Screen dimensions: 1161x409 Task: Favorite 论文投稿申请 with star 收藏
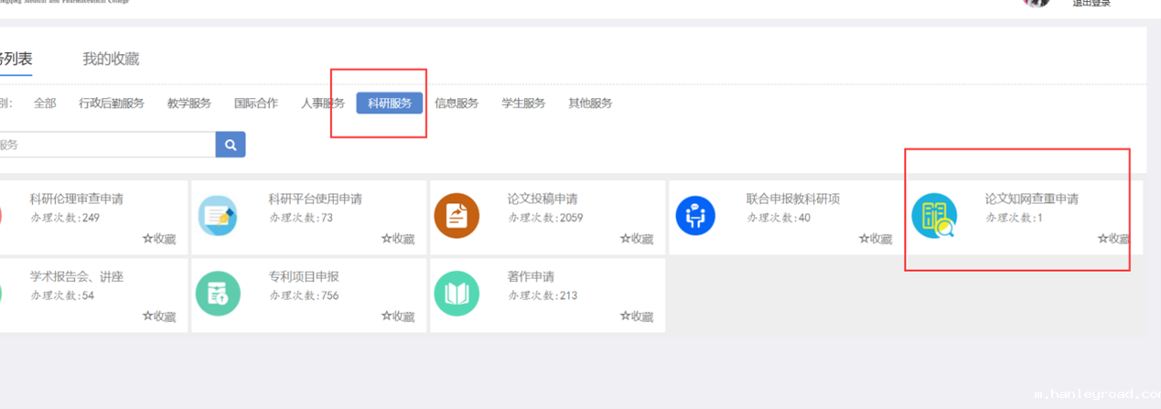[637, 239]
